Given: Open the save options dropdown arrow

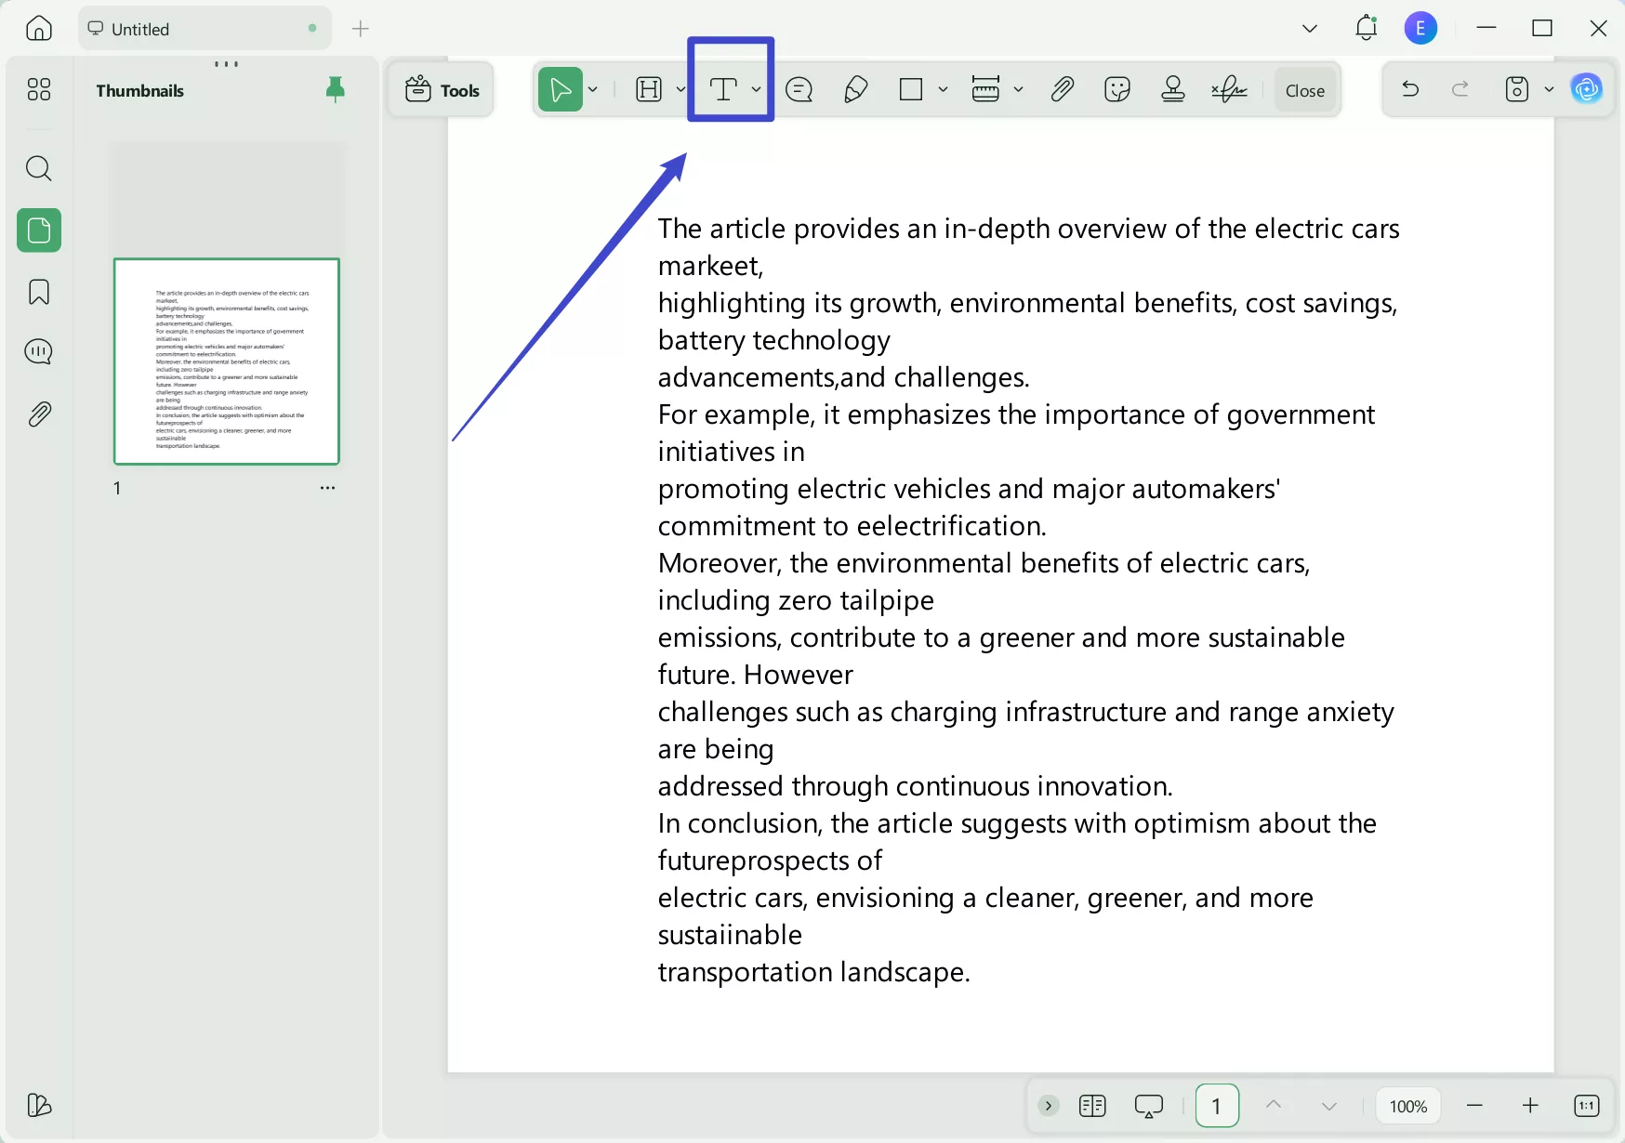Looking at the screenshot, I should point(1549,90).
